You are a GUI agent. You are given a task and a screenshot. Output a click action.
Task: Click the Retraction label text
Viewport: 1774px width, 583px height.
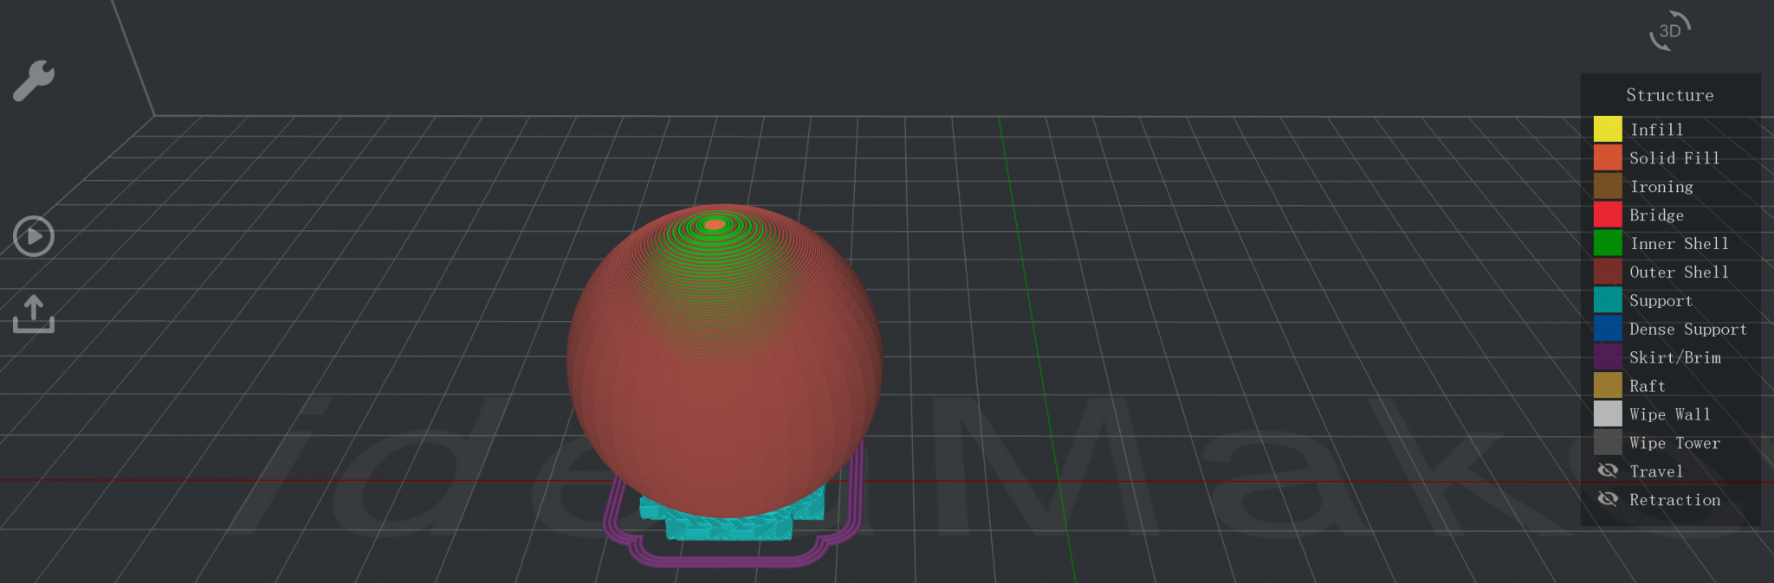tap(1675, 500)
